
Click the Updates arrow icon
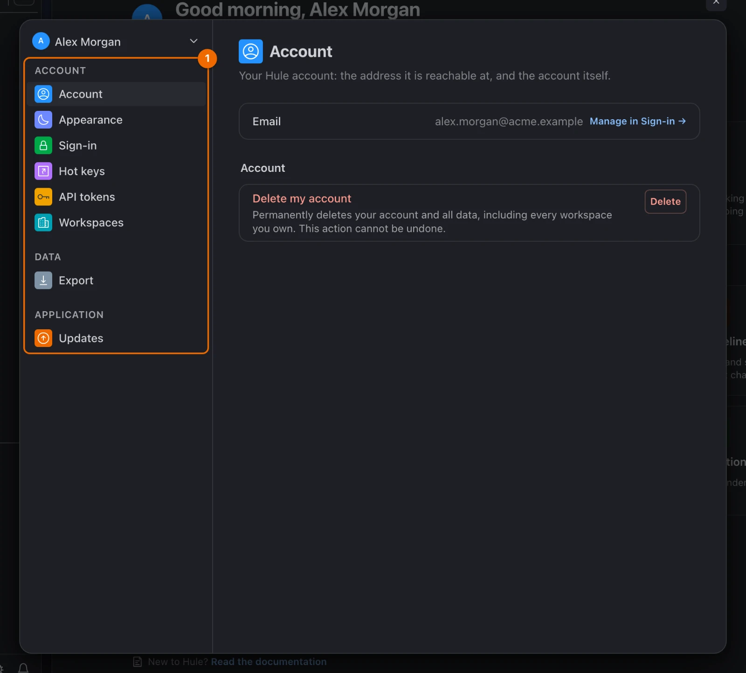43,338
